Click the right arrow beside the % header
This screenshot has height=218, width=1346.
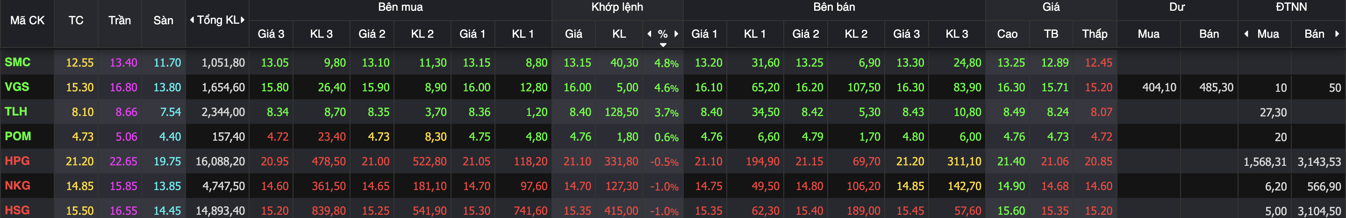tap(677, 34)
